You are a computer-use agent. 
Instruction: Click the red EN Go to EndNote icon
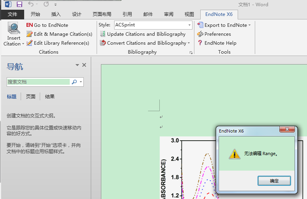(29, 25)
